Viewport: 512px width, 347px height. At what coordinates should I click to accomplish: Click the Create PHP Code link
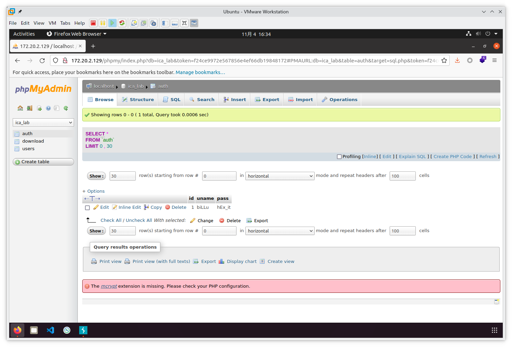453,156
